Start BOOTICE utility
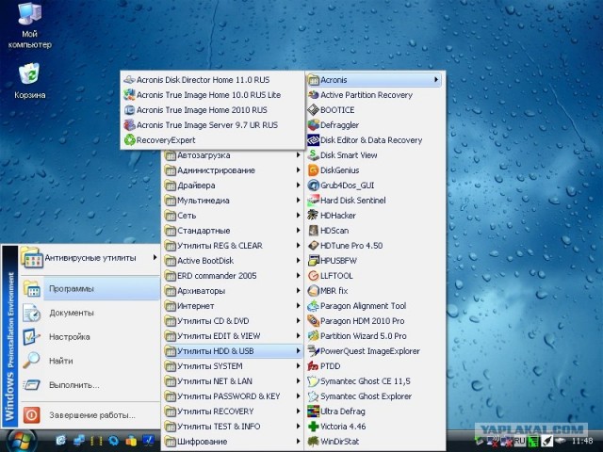Image resolution: width=603 pixels, height=452 pixels. [x=375, y=110]
